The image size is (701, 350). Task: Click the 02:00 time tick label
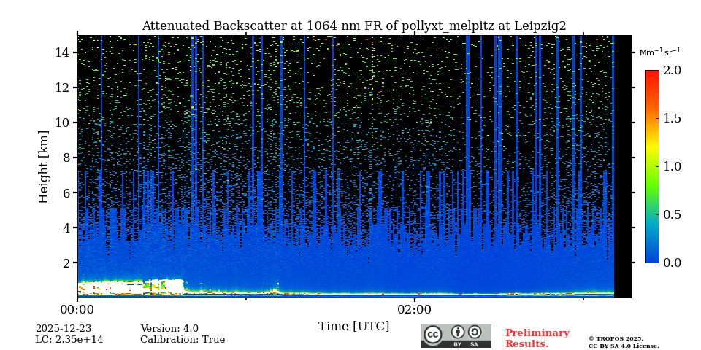pyautogui.click(x=415, y=309)
